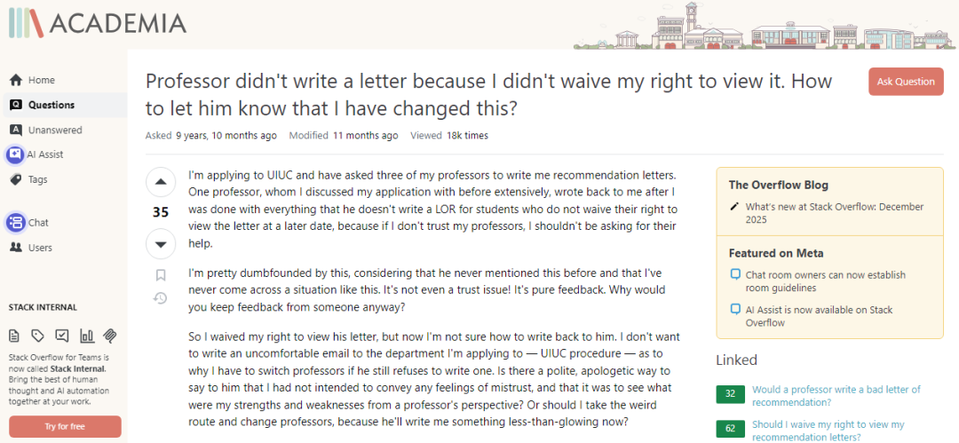Open linked question about bad recommendation letter
Image resolution: width=959 pixels, height=443 pixels.
836,396
